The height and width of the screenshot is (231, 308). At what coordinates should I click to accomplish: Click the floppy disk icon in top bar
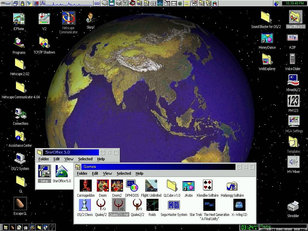click(x=112, y=3)
